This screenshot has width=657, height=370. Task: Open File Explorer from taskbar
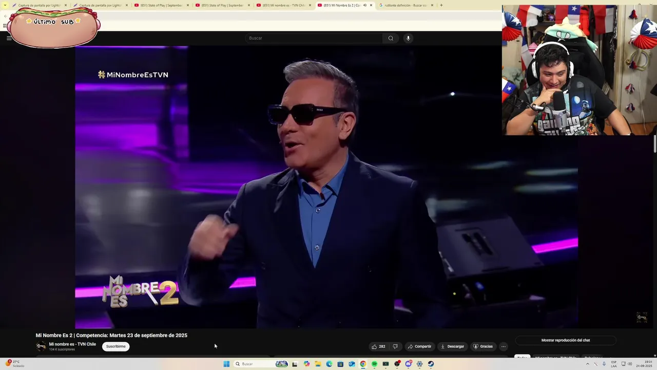pos(318,364)
